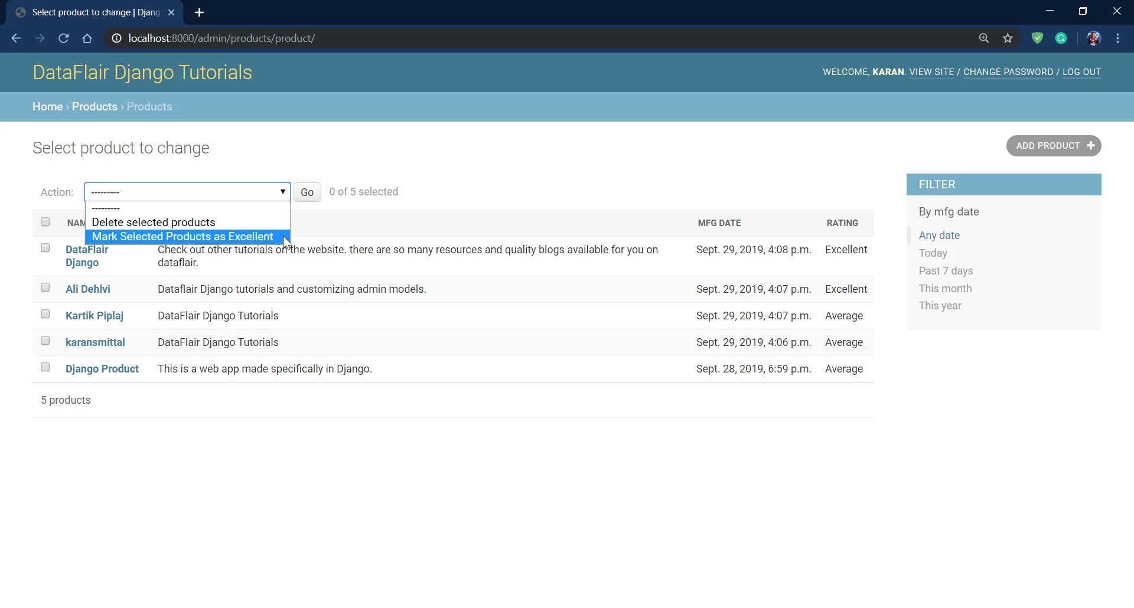
Task: Click 'Sept. 29, 2019, 4:06 p.m.' date cell
Action: click(x=754, y=342)
